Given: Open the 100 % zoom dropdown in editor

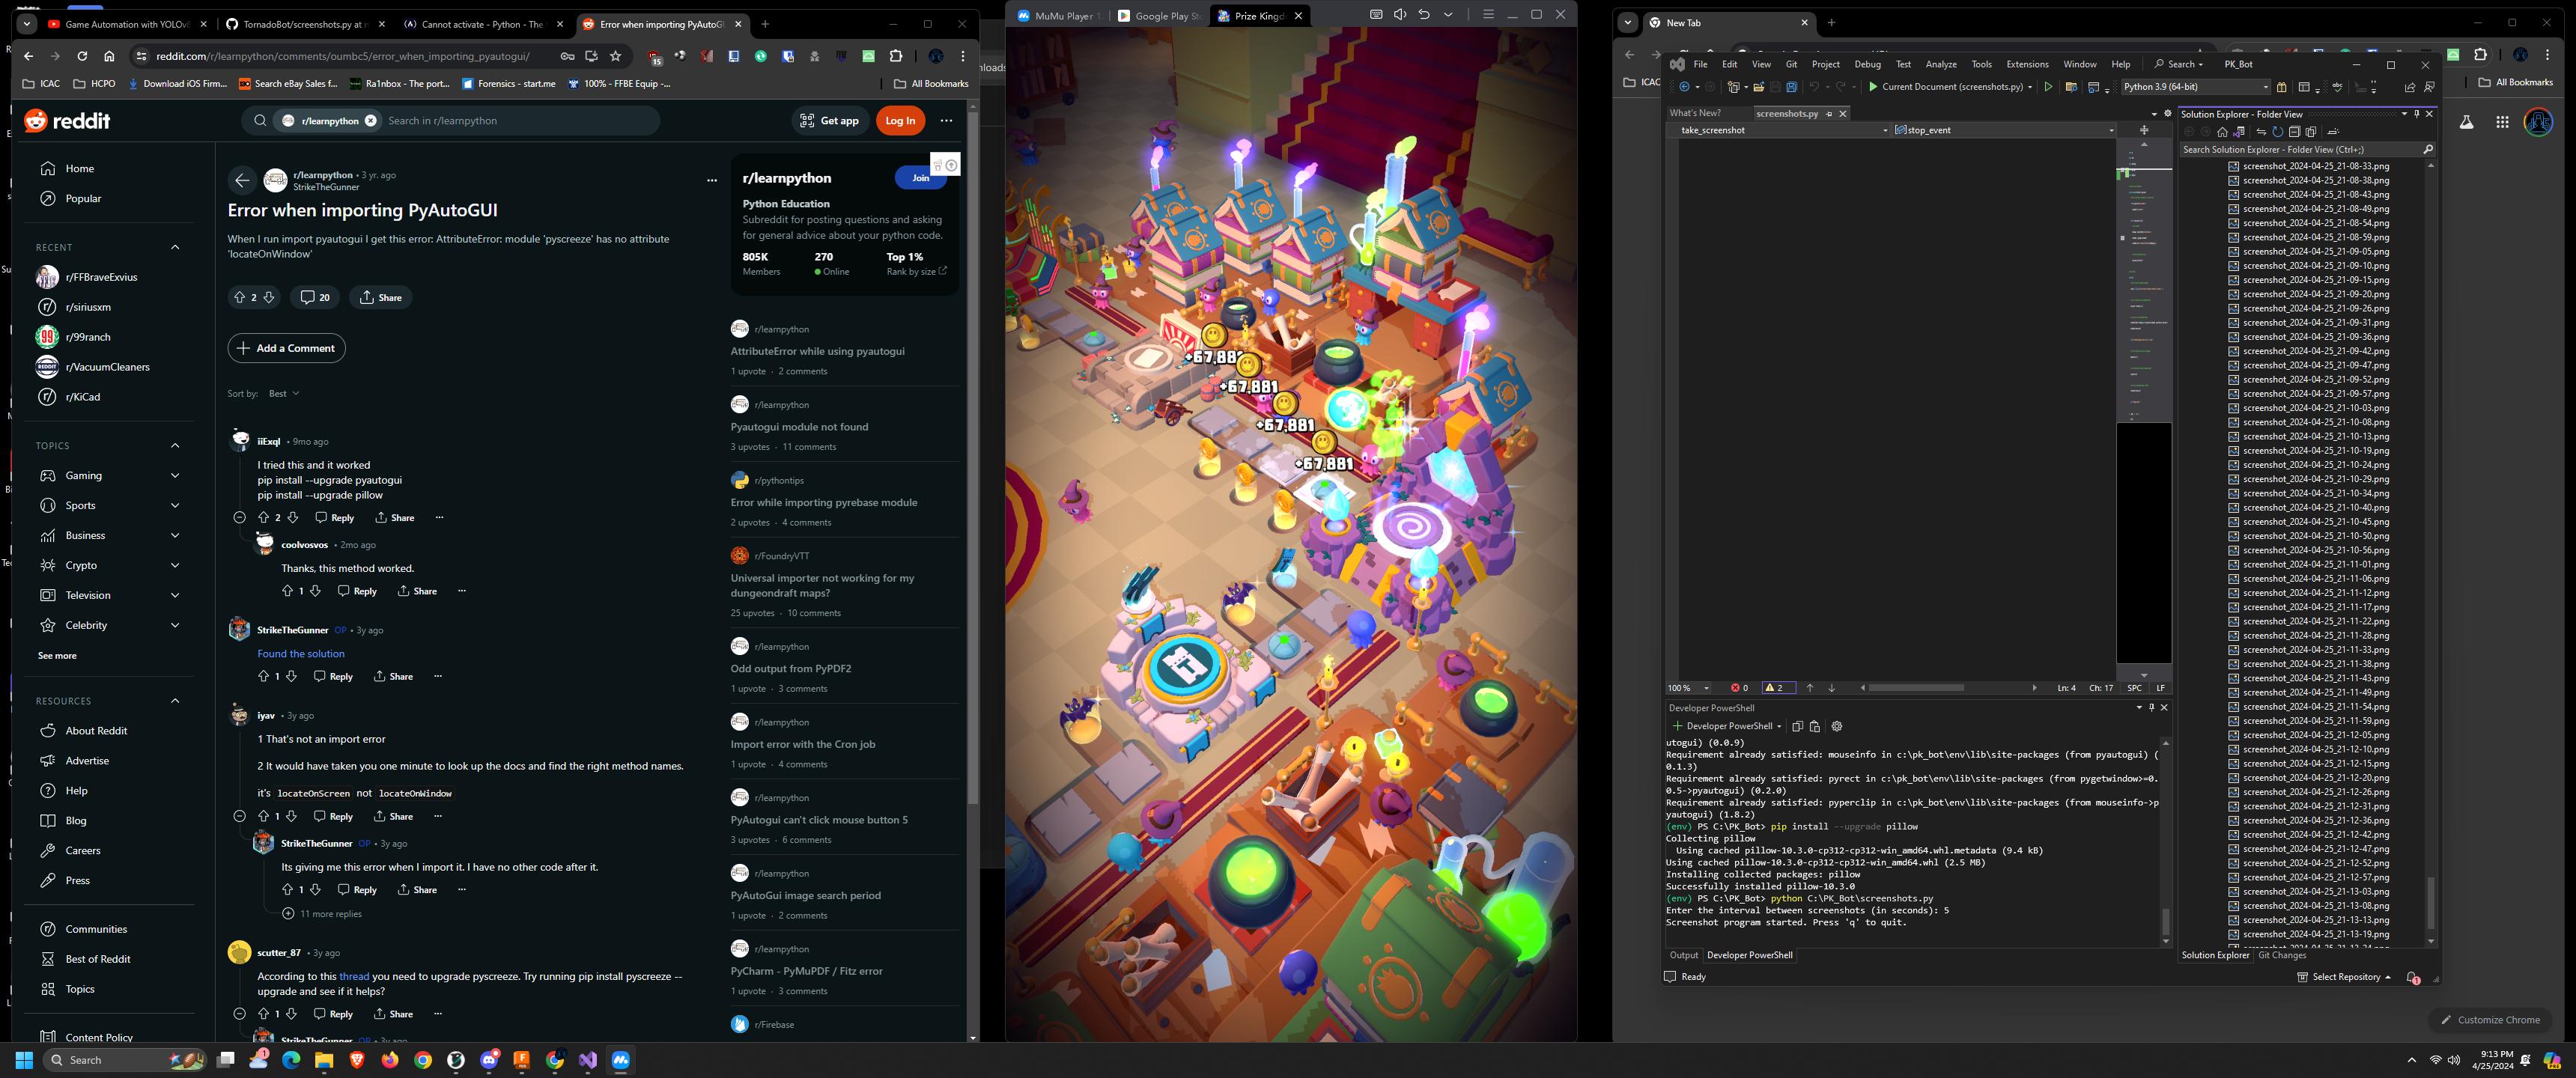Looking at the screenshot, I should pyautogui.click(x=1689, y=688).
